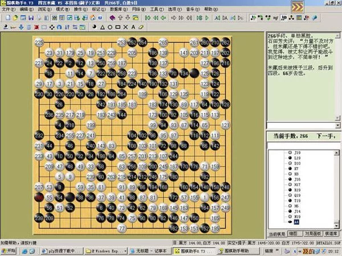Select move Q19 in the move list
The height and width of the screenshot is (256, 342).
tap(298, 194)
